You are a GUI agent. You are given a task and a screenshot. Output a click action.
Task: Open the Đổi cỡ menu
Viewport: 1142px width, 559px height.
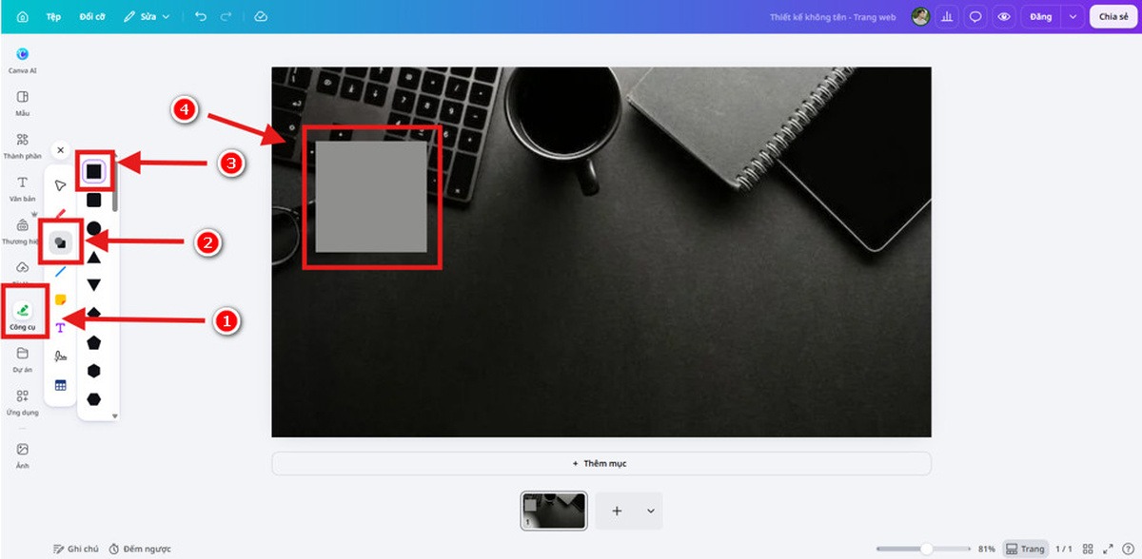(x=92, y=17)
